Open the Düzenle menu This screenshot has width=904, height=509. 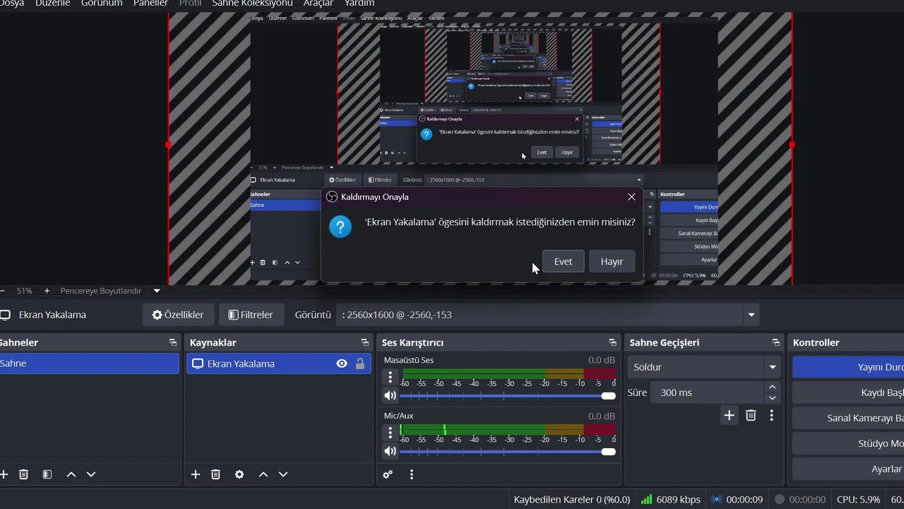(53, 4)
